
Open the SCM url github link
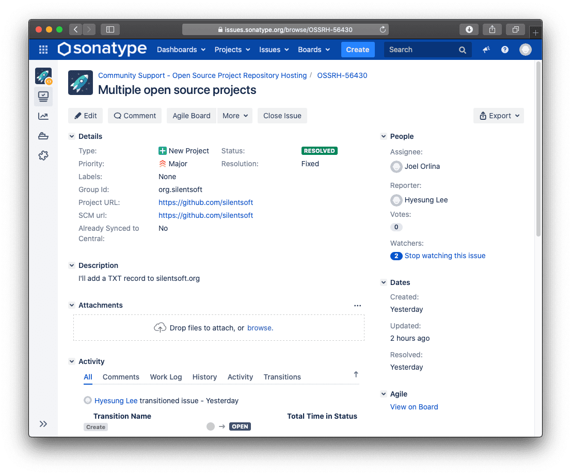point(206,215)
